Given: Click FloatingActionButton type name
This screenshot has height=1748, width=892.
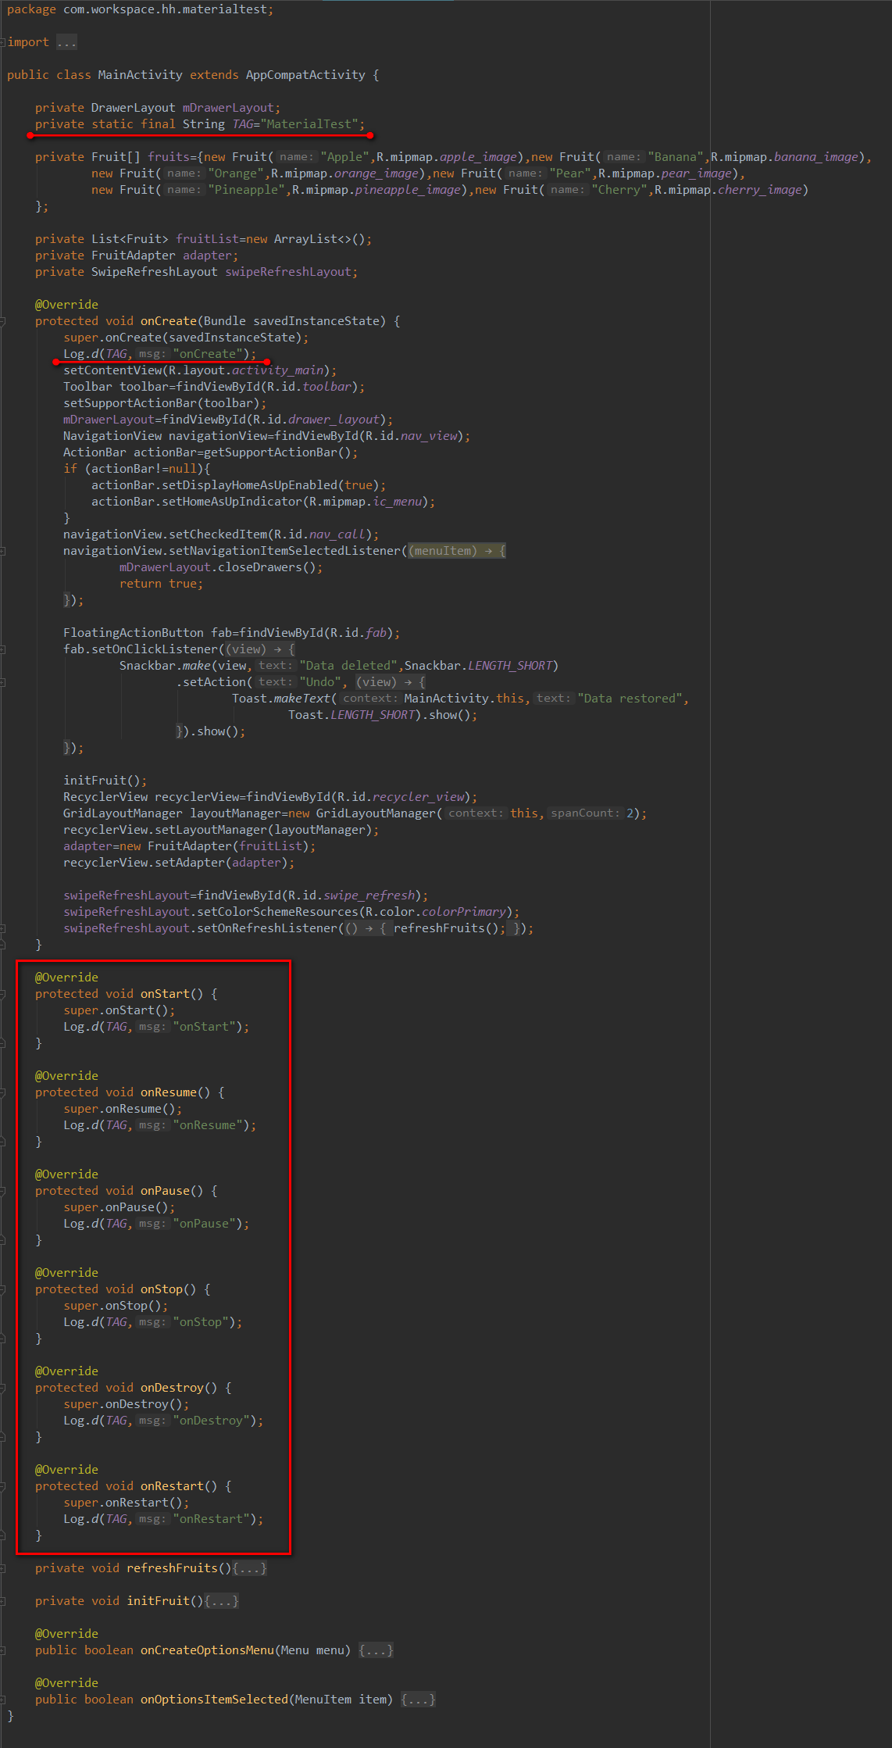Looking at the screenshot, I should coord(134,633).
